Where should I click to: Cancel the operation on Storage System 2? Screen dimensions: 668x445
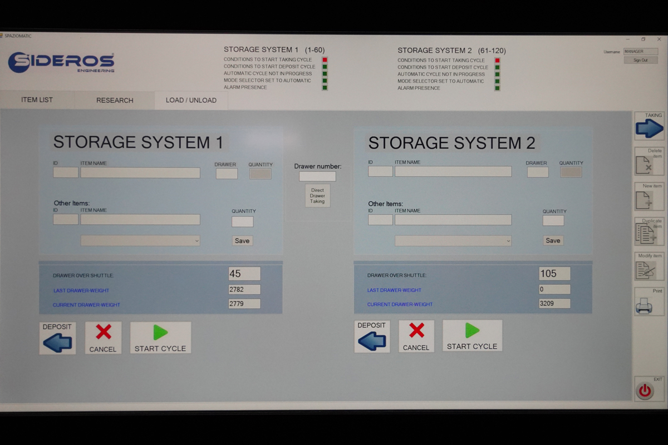coord(416,335)
